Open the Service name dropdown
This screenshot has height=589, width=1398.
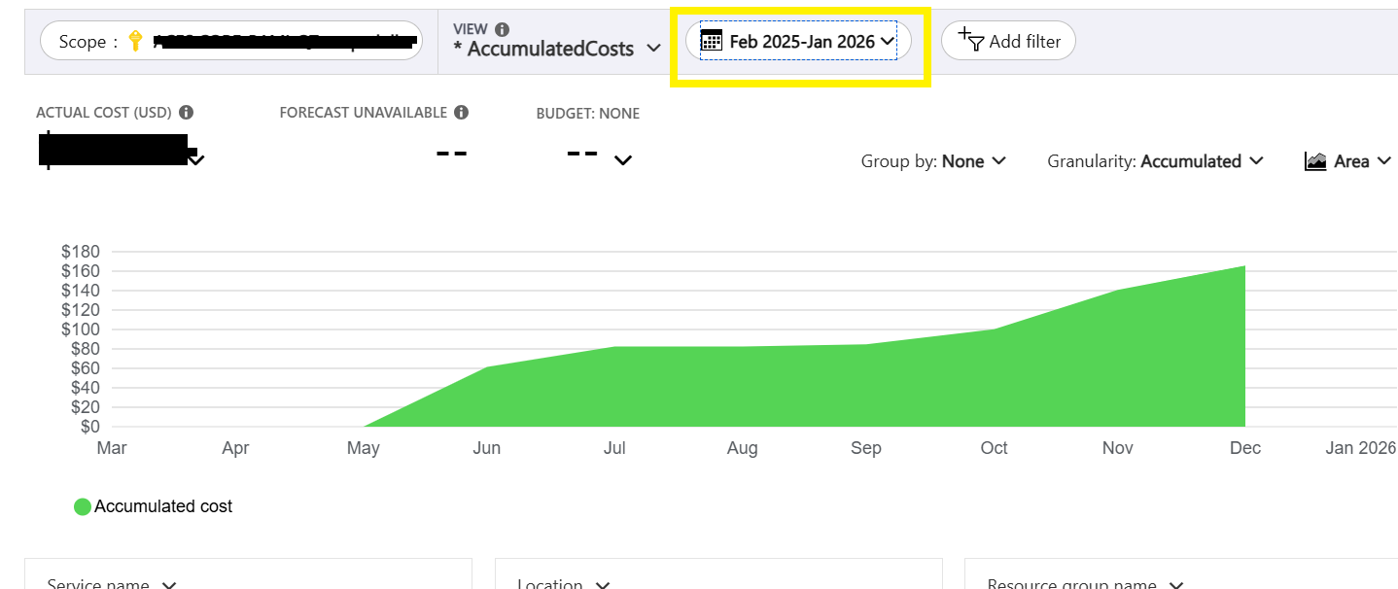tap(113, 584)
